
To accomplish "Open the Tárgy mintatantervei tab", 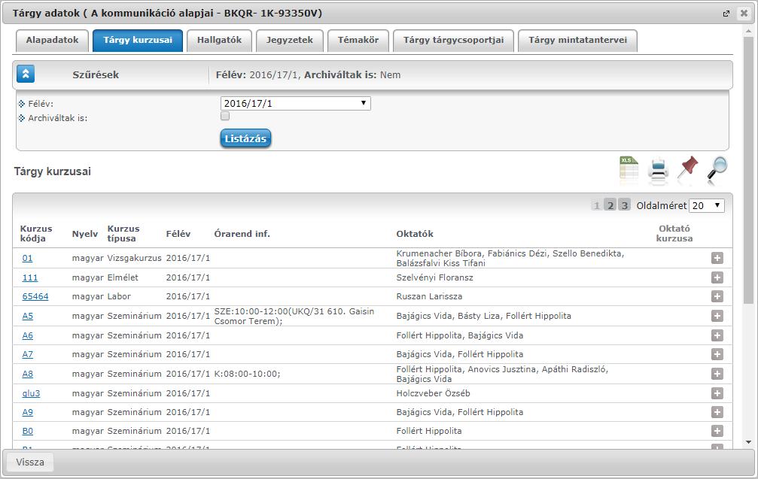I will click(577, 40).
